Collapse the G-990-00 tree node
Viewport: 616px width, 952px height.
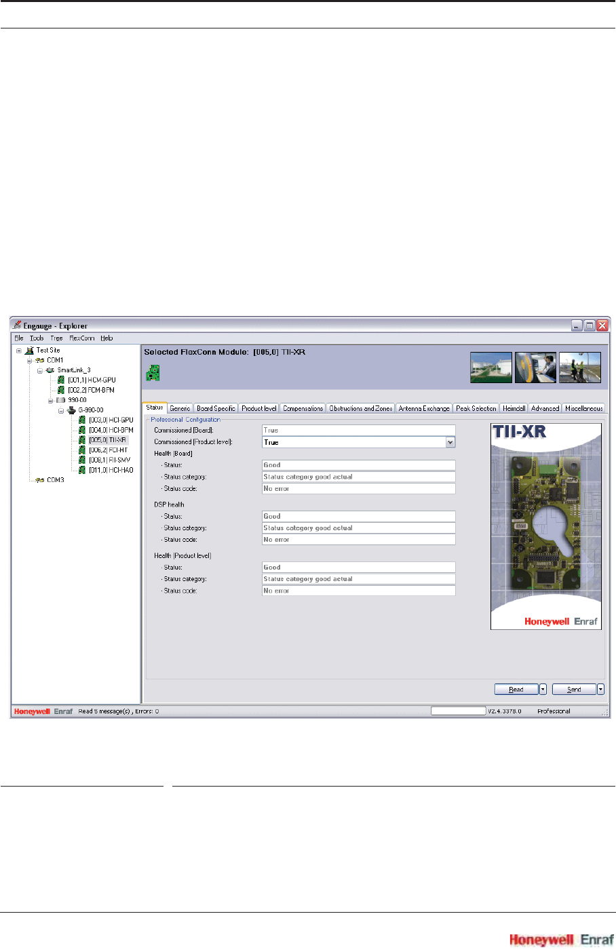tap(60, 410)
